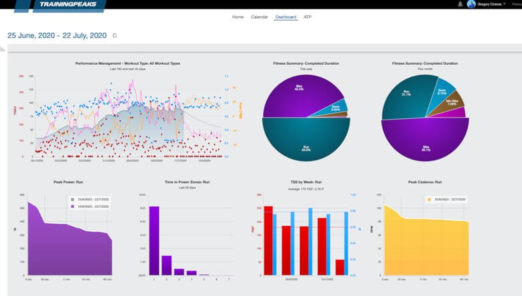Select the Dashboard tab
522x296 pixels.
coord(286,17)
